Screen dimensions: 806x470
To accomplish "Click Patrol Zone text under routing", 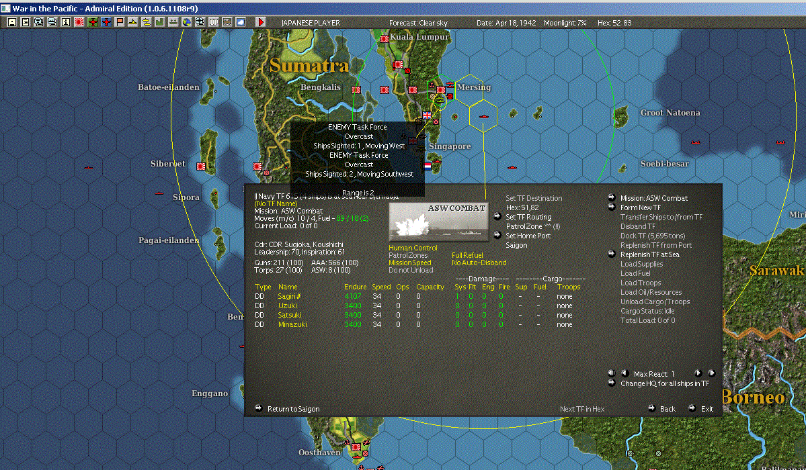I will (524, 226).
